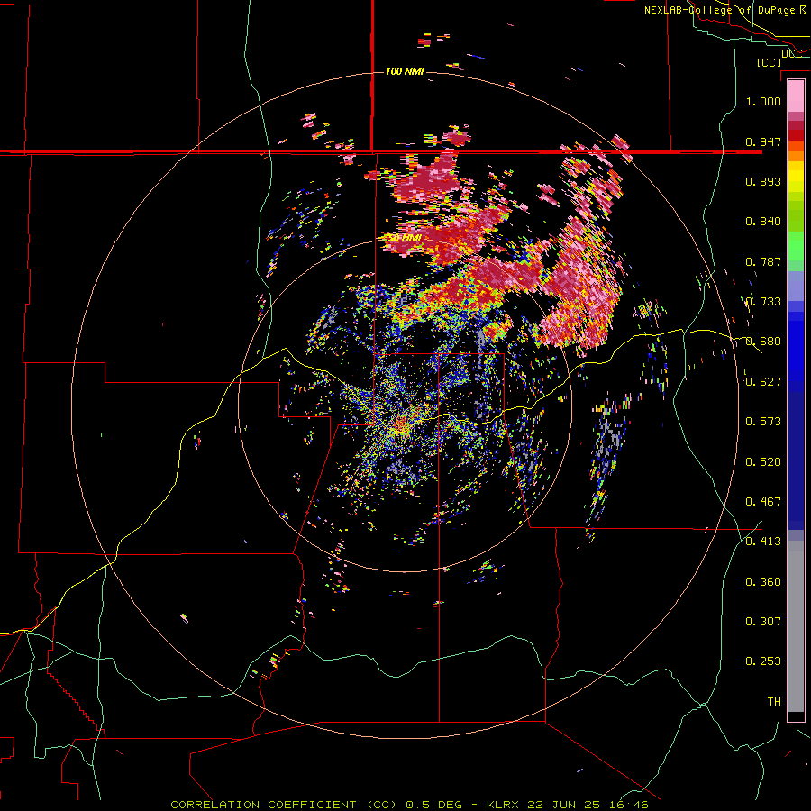811x811 pixels.
Task: Click the 50 NMI range ring label
Action: [403, 239]
